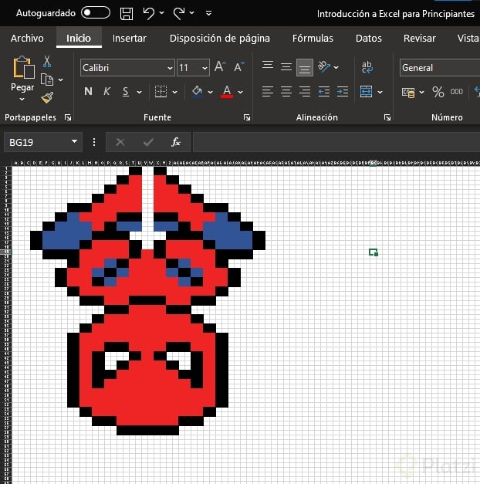The image size is (480, 484).
Task: Click the Format Painter brush icon
Action: (x=47, y=98)
